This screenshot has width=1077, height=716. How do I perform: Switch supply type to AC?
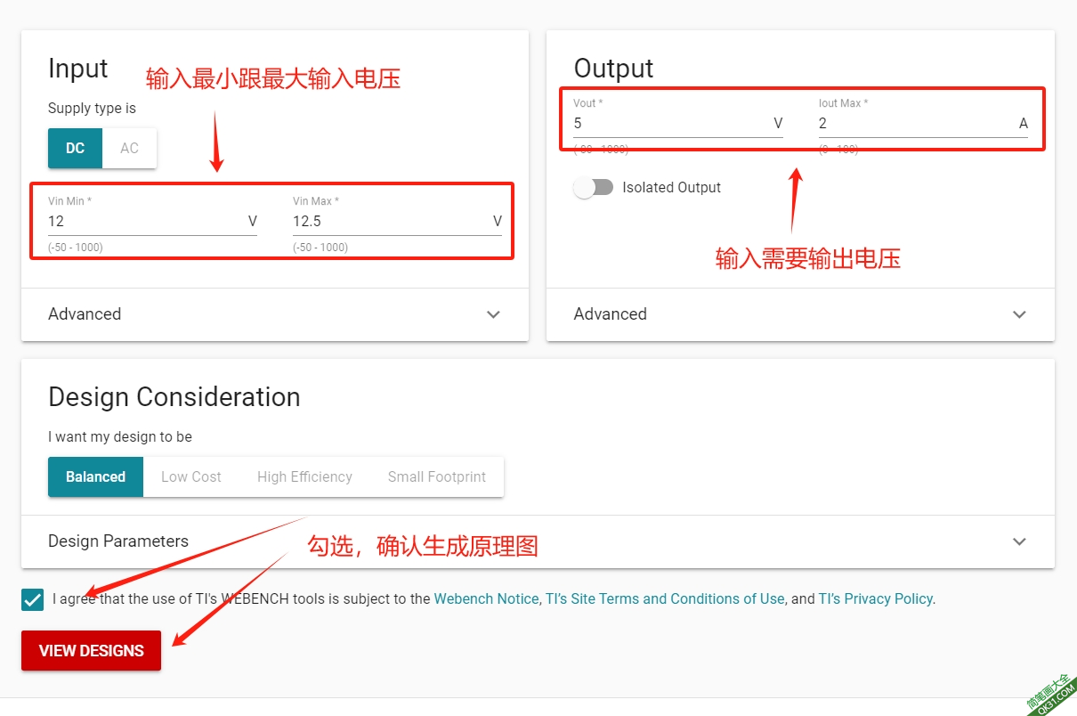(x=130, y=148)
